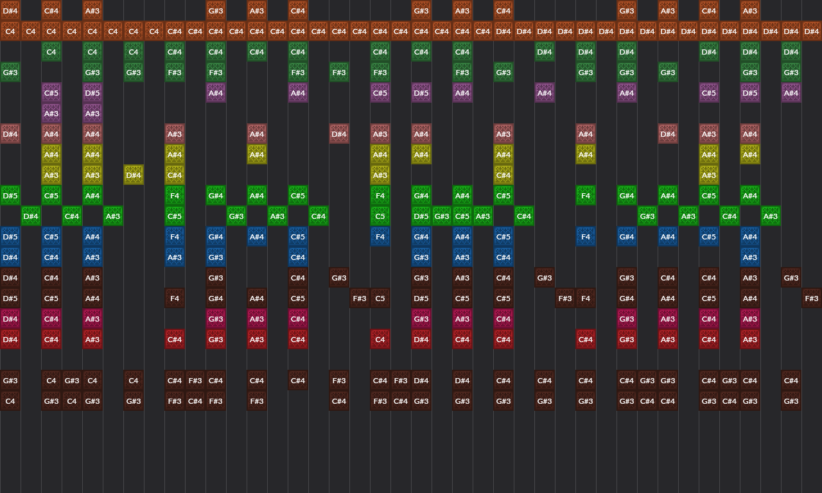Select the olive-yellow D#4 note block

134,175
